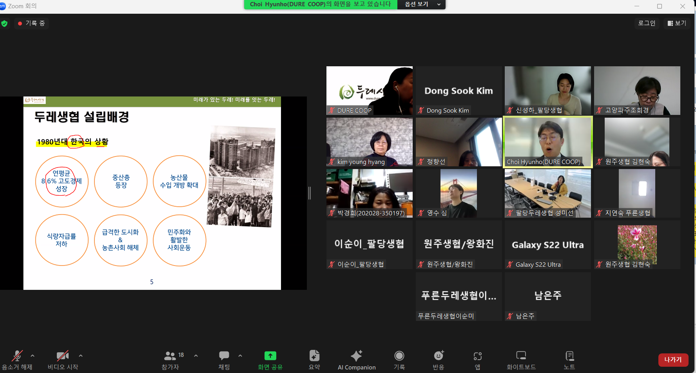Viewport: 696px width, 373px height.
Task: Open the 앱 apps panel
Action: point(477,356)
